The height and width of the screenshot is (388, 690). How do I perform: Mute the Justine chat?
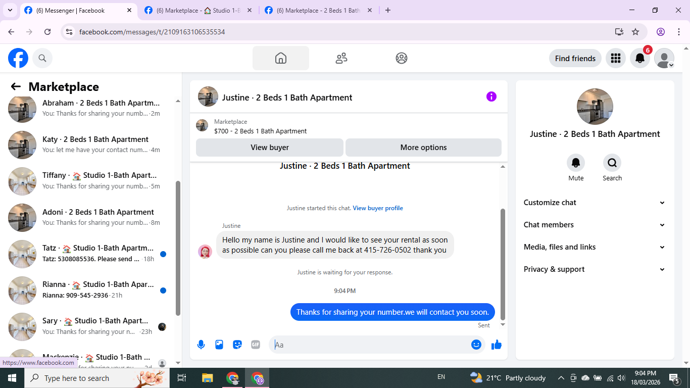pos(576,163)
